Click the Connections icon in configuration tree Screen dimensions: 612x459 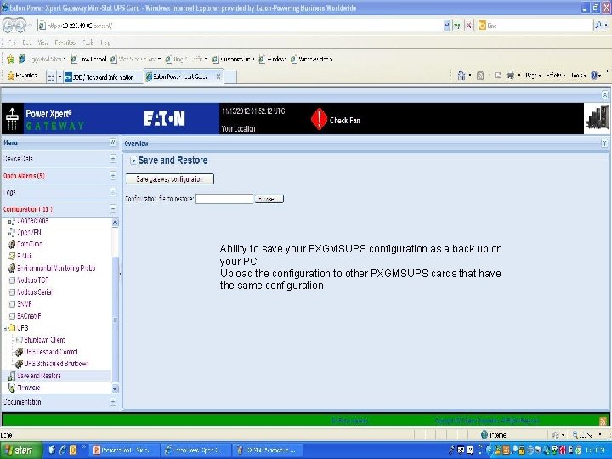(x=12, y=221)
